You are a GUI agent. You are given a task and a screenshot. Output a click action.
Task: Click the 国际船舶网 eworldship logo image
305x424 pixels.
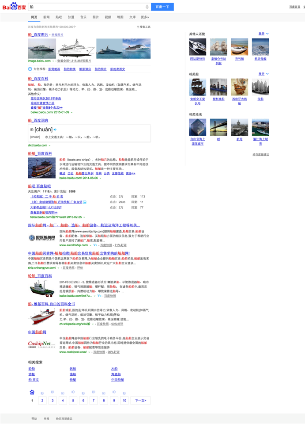coord(42,238)
